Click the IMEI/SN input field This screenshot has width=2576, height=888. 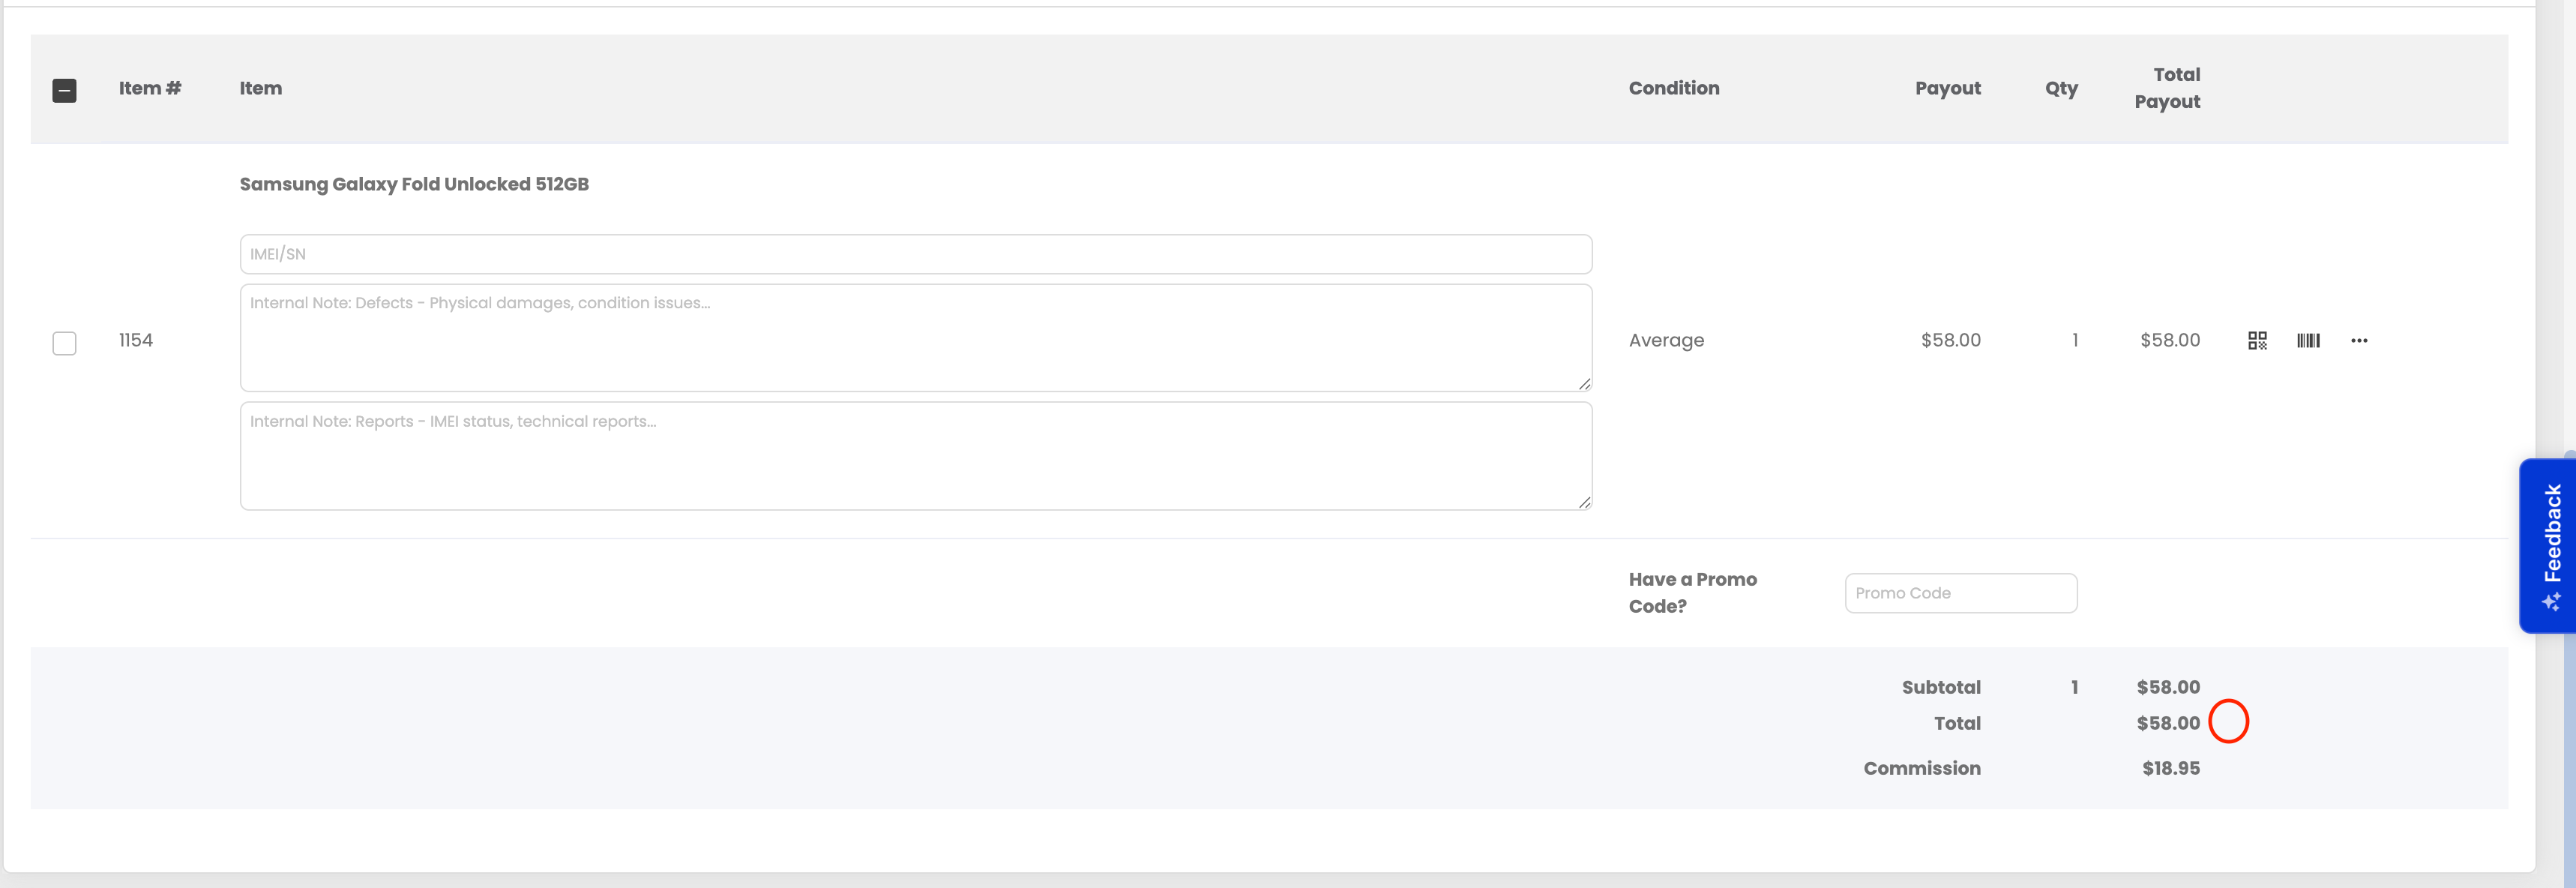(915, 254)
